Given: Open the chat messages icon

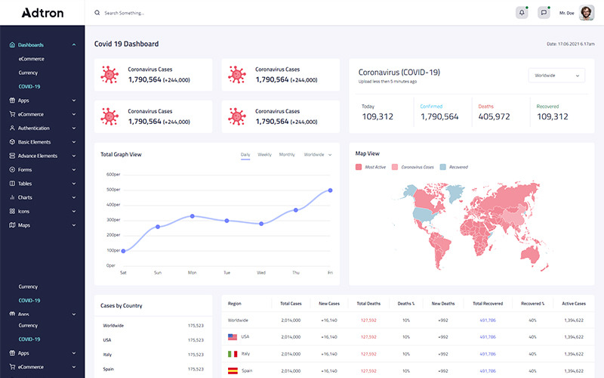Looking at the screenshot, I should [544, 13].
